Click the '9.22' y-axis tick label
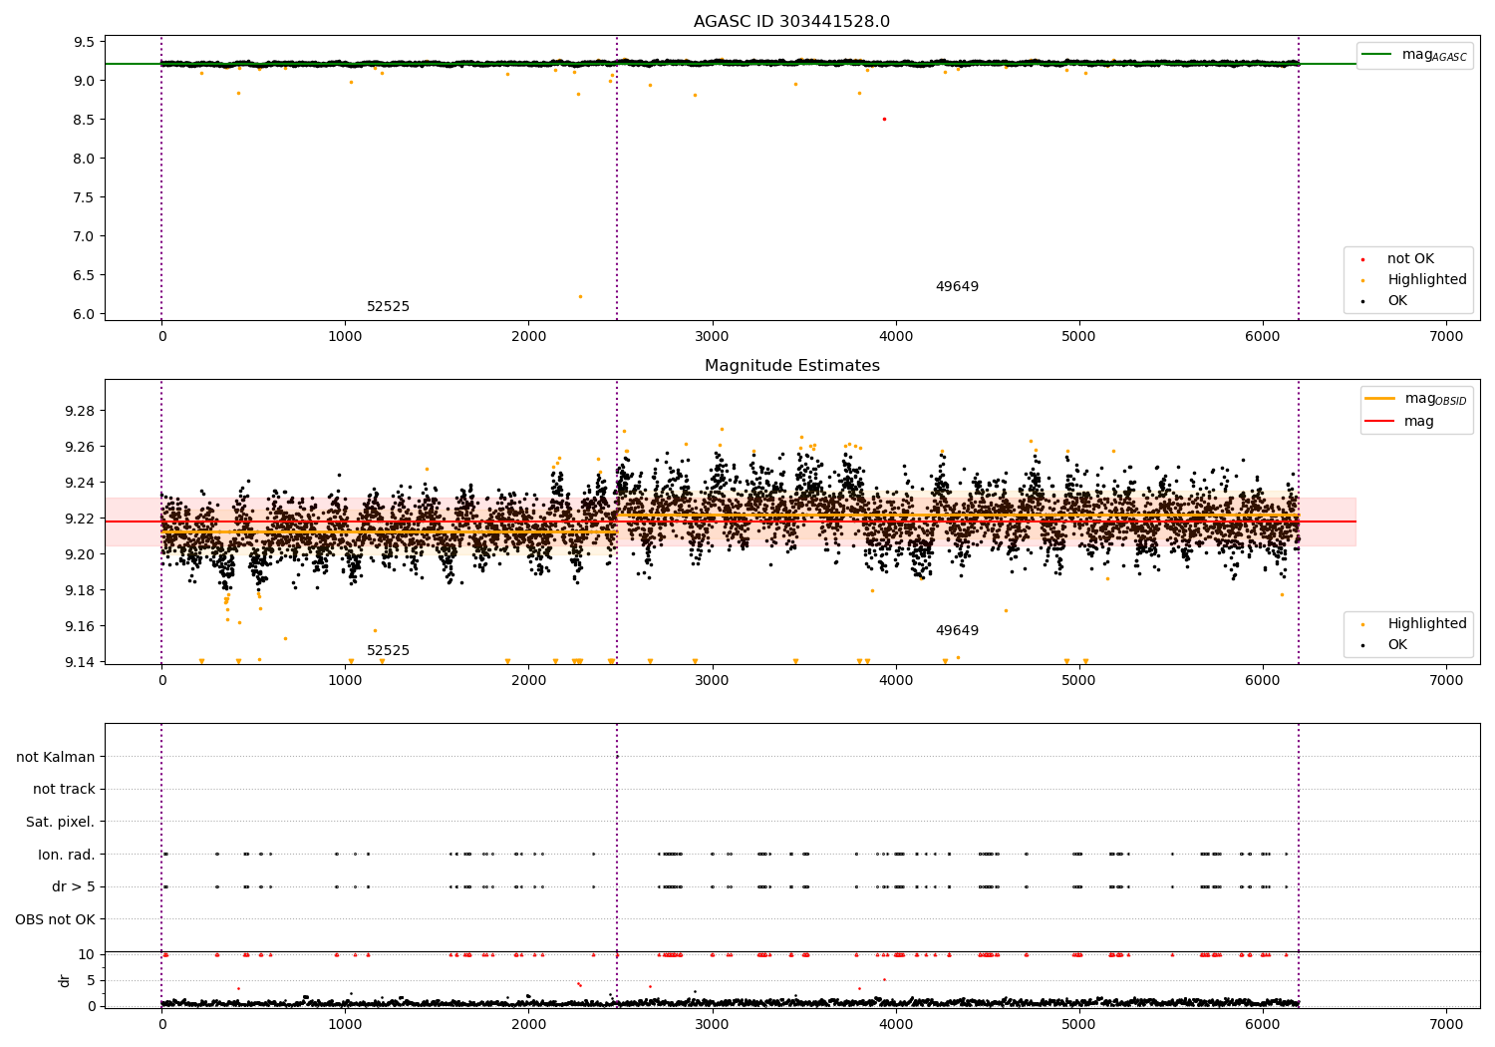Screen dimensions: 1495x1047 (x=81, y=519)
